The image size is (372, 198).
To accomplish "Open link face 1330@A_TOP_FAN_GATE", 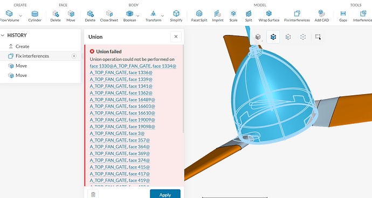I will pyautogui.click(x=120, y=66).
